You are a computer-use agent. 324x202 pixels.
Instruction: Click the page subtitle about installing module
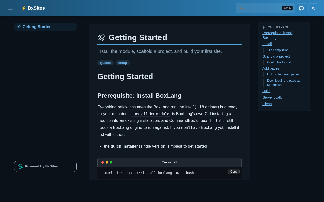(160, 51)
